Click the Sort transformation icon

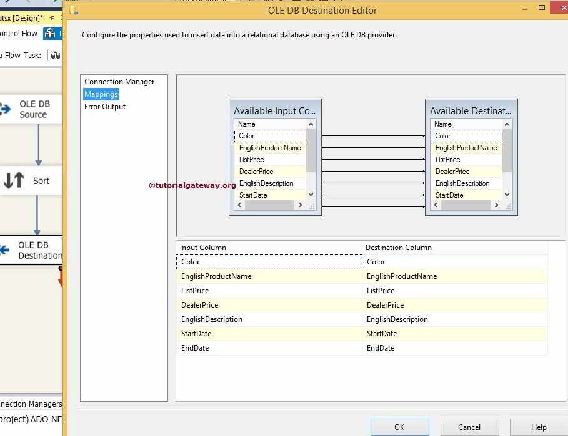click(15, 180)
